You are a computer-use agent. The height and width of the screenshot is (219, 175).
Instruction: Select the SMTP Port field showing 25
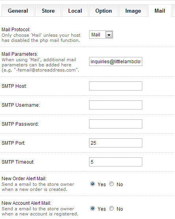pyautogui.click(x=115, y=143)
